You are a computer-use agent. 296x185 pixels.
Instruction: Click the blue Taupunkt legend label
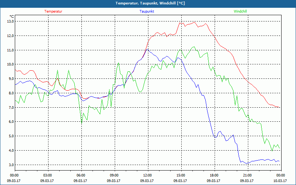[147, 11]
